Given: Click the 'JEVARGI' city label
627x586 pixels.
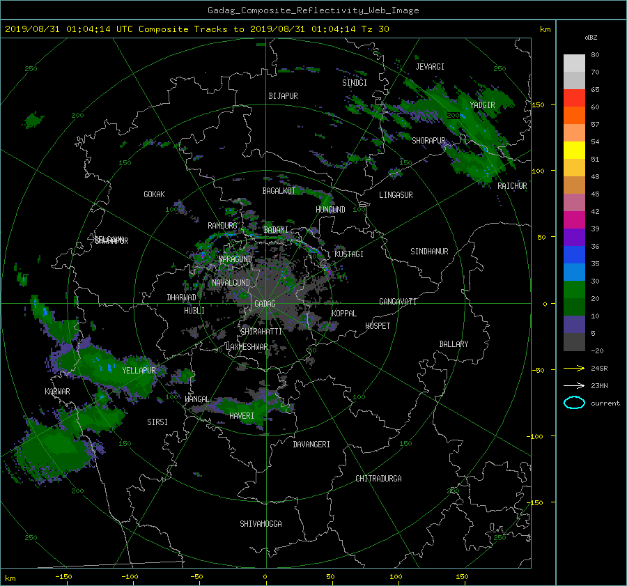Looking at the screenshot, I should pyautogui.click(x=430, y=67).
